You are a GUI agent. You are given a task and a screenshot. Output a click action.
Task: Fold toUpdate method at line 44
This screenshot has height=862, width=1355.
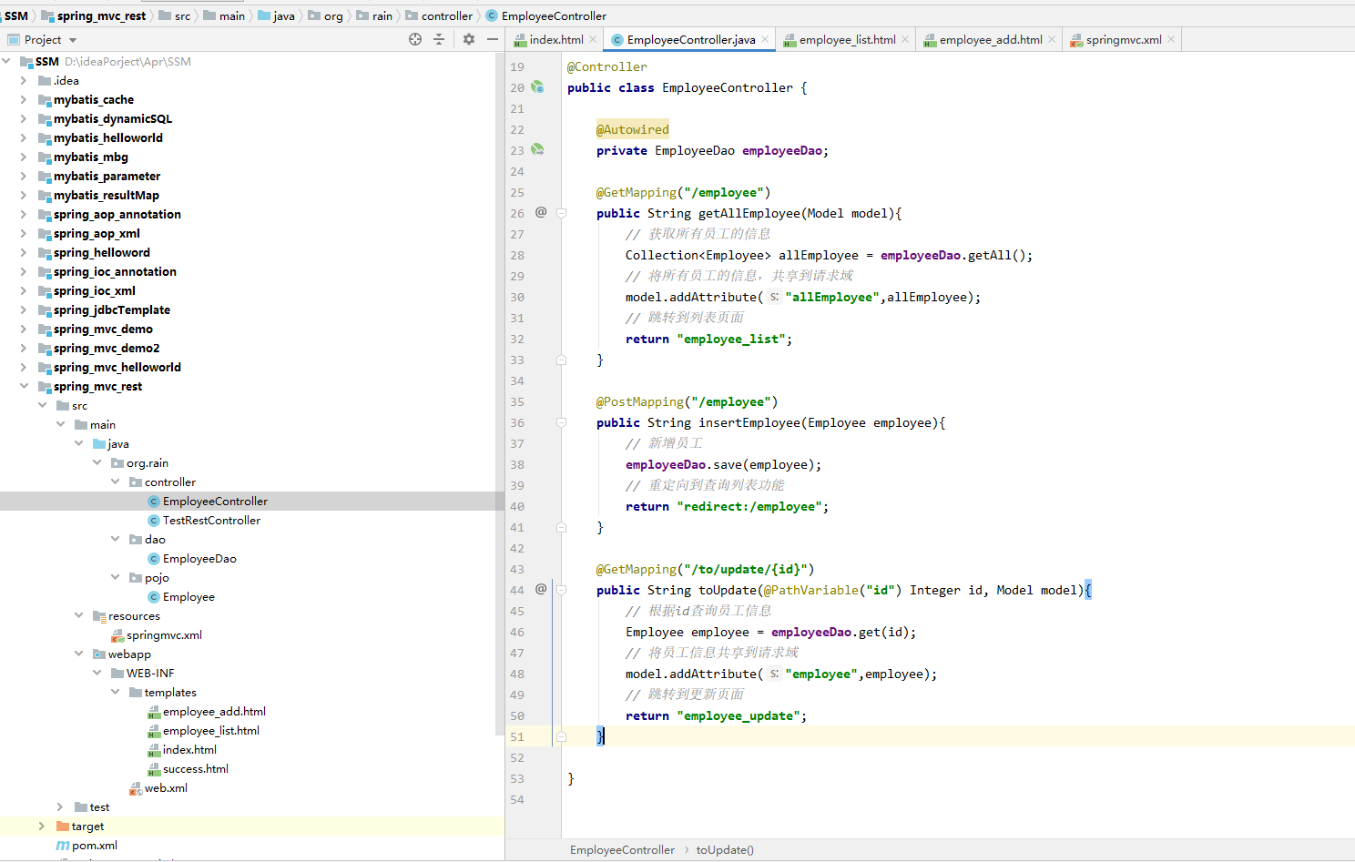click(x=562, y=590)
